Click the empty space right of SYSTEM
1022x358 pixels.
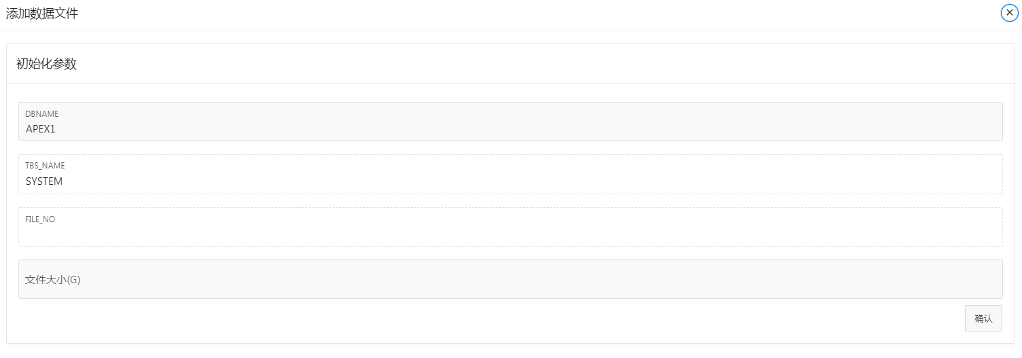click(476, 181)
